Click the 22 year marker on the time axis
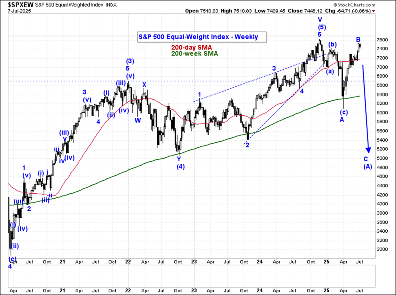 [x=128, y=263]
